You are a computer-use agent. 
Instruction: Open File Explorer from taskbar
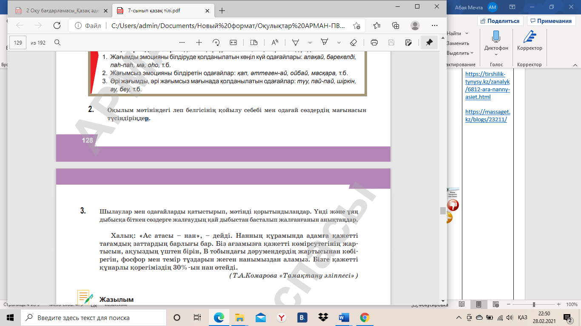239,318
